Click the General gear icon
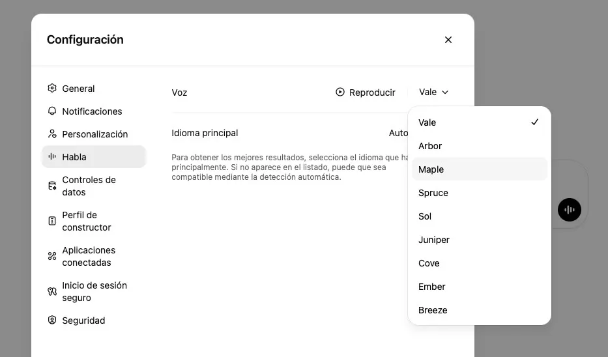The width and height of the screenshot is (608, 357). pyautogui.click(x=52, y=88)
